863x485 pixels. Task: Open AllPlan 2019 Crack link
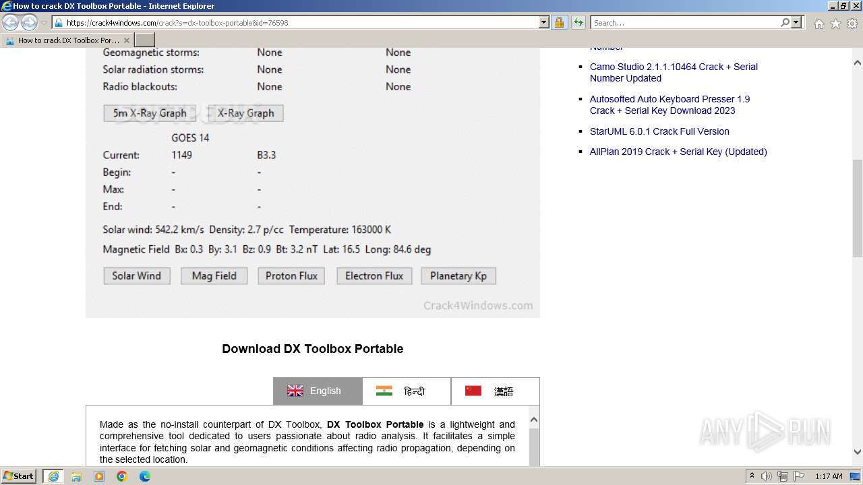(678, 152)
